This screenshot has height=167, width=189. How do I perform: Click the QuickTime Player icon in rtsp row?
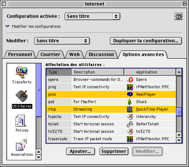[130, 109]
